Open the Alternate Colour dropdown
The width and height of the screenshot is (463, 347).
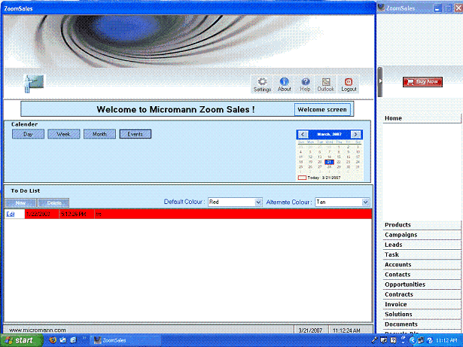366,202
